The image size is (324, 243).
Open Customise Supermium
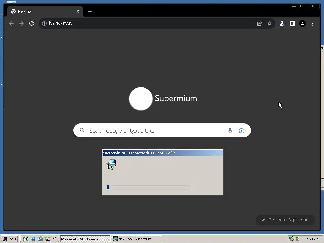pyautogui.click(x=285, y=220)
